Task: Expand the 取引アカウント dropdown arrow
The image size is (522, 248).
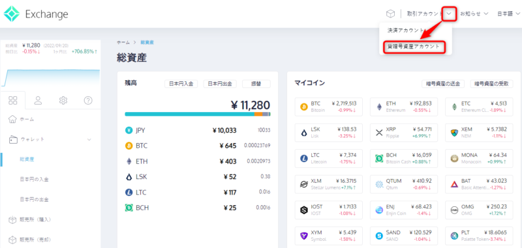Action: 449,14
